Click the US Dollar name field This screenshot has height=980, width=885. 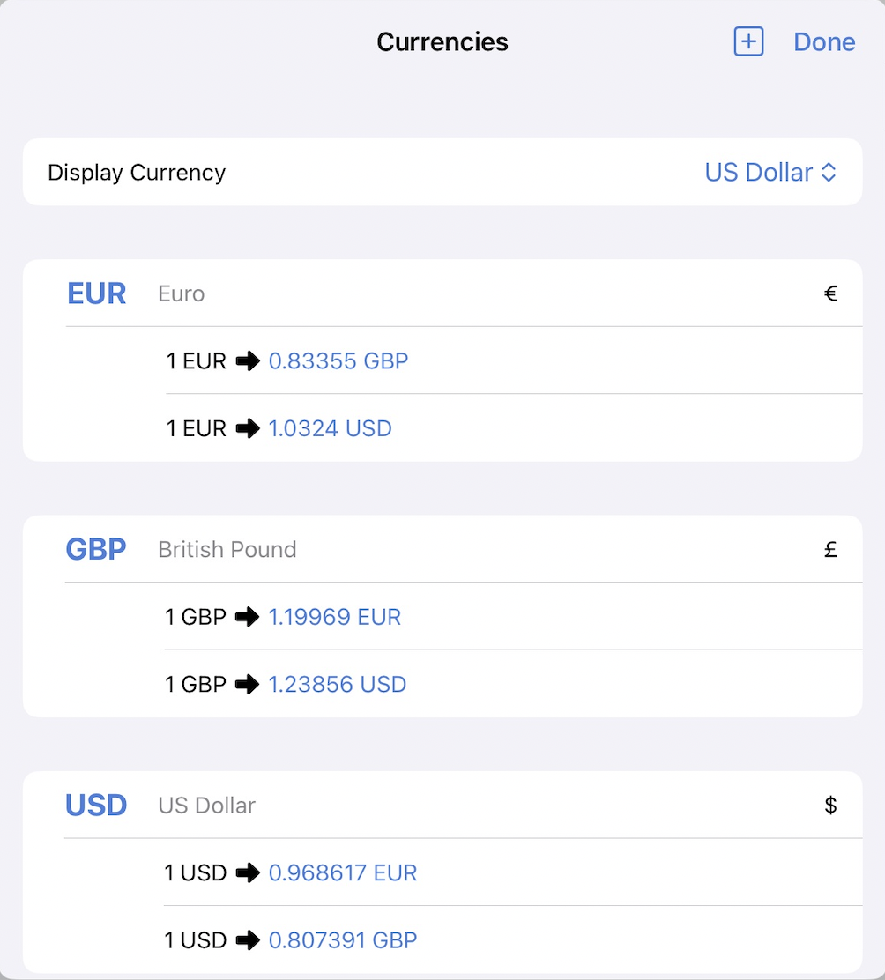(x=207, y=806)
